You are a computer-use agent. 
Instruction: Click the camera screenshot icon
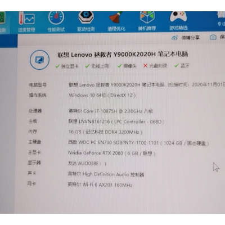point(213,37)
